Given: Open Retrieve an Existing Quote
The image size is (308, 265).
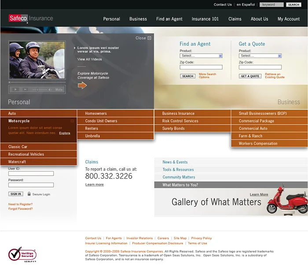Looking at the screenshot, I should [x=275, y=75].
